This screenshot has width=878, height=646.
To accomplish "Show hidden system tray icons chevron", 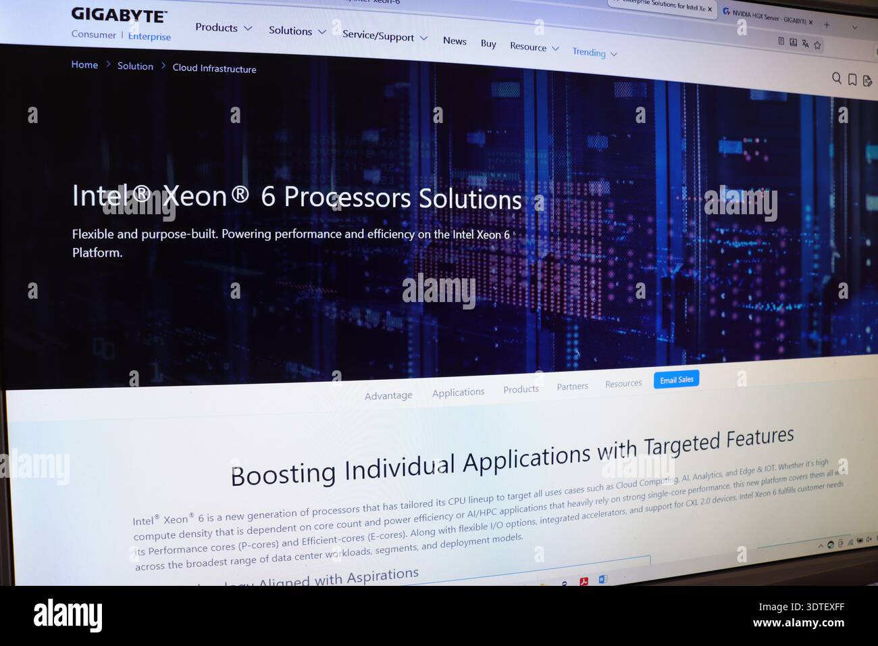I will click(x=821, y=545).
